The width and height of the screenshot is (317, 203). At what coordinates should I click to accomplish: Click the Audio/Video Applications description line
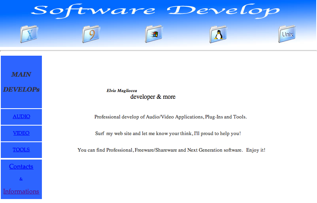pyautogui.click(x=170, y=117)
